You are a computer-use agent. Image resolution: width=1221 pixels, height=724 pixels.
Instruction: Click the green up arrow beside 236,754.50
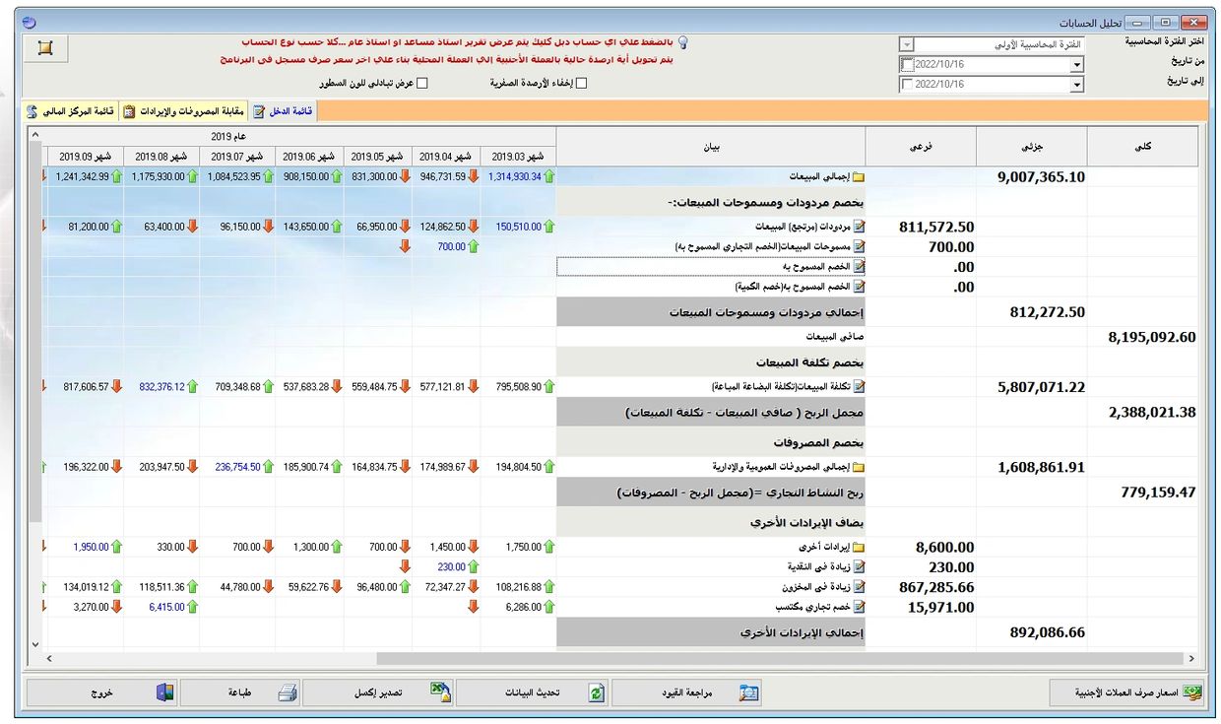point(268,467)
